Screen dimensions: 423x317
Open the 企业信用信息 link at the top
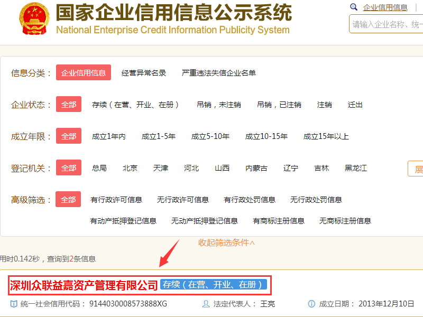[x=385, y=7]
